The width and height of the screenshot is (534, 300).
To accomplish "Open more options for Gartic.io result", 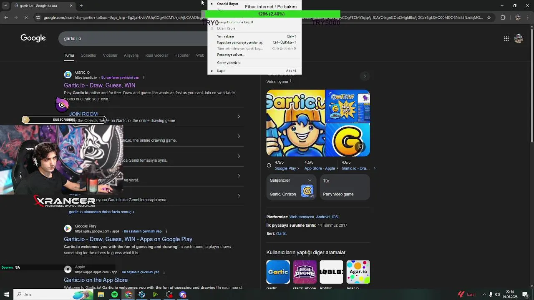I will pyautogui.click(x=144, y=77).
